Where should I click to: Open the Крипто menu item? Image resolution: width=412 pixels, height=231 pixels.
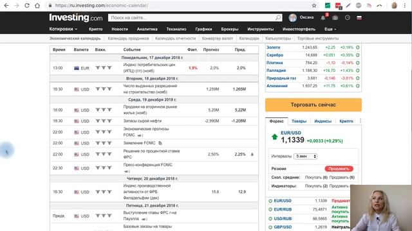[96, 29]
